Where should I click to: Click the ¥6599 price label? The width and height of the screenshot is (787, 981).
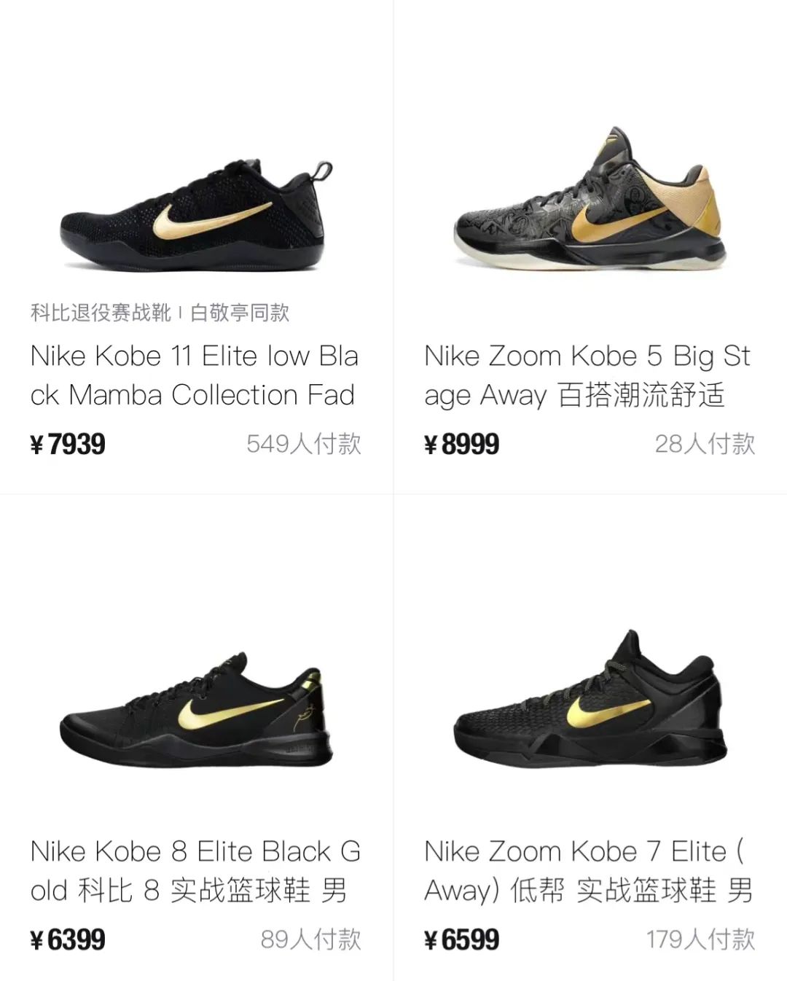[x=462, y=939]
